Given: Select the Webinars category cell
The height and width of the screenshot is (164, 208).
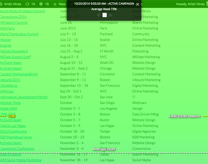Looking at the screenshot, I should (139, 103).
